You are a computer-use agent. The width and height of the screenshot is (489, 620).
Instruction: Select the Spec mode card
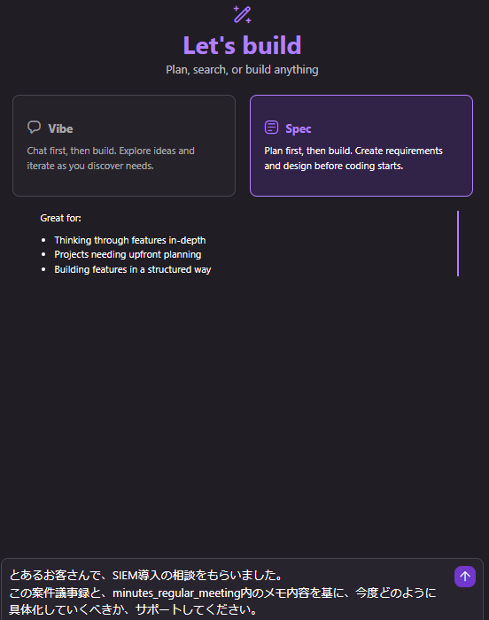[361, 145]
